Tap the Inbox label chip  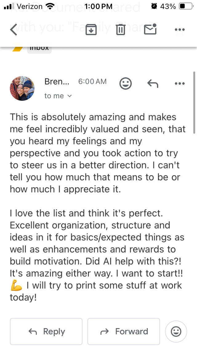click(39, 48)
